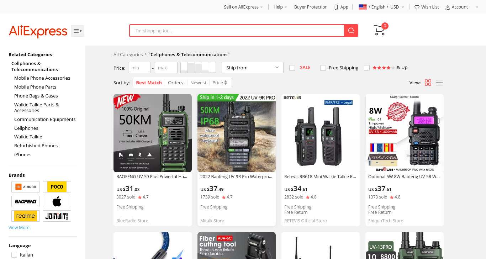Screen dimensions: 486x259
Task: Tick the Free Shipping checkbox
Action: (x=323, y=68)
